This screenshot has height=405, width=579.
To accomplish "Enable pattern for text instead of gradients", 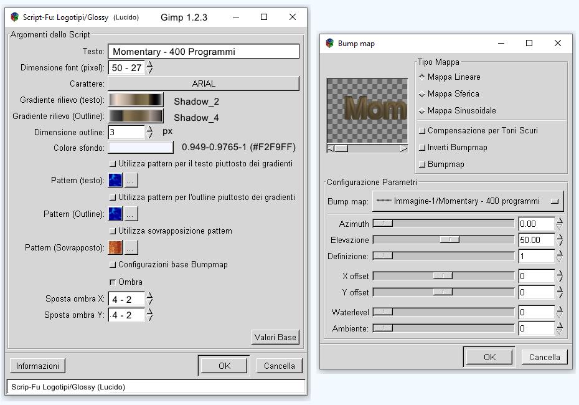I will tap(113, 164).
